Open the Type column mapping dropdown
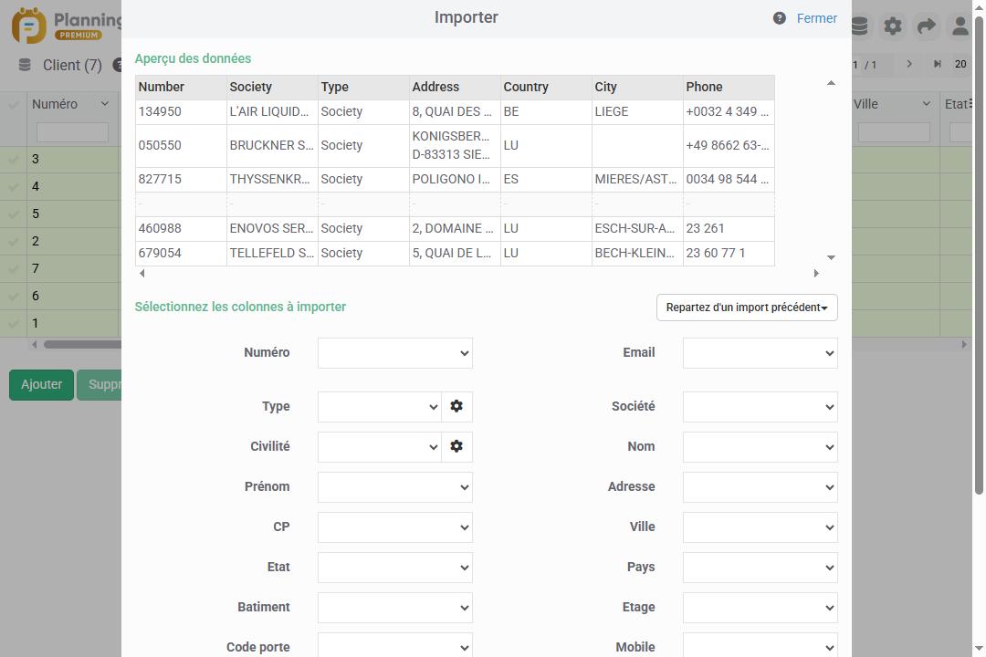Image resolution: width=986 pixels, height=657 pixels. tap(379, 407)
